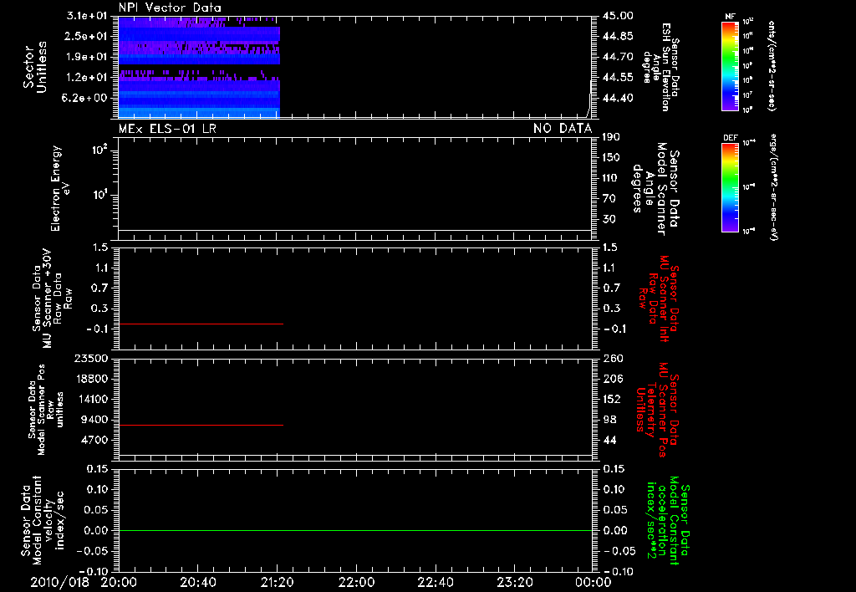Click the '00:00' end time tick label

point(594,582)
